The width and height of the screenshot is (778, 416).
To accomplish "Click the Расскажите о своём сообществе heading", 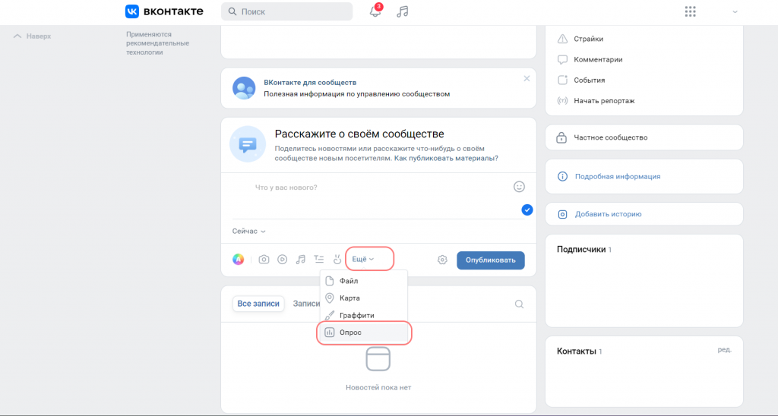I will pos(359,134).
